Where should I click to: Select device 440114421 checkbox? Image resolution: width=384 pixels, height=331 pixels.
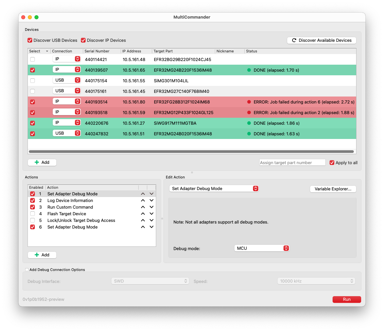(x=32, y=59)
